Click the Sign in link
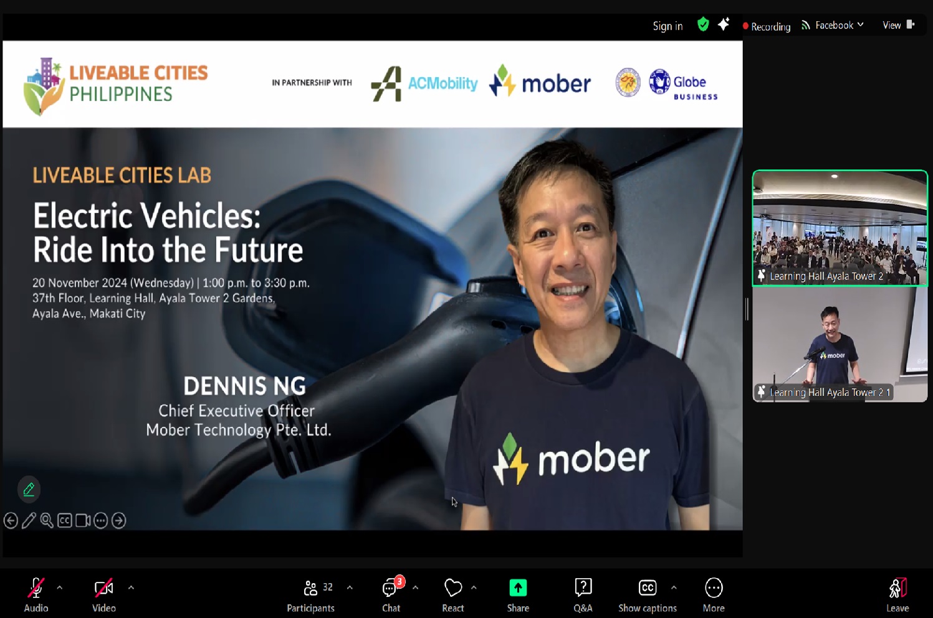This screenshot has width=933, height=618. tap(667, 26)
